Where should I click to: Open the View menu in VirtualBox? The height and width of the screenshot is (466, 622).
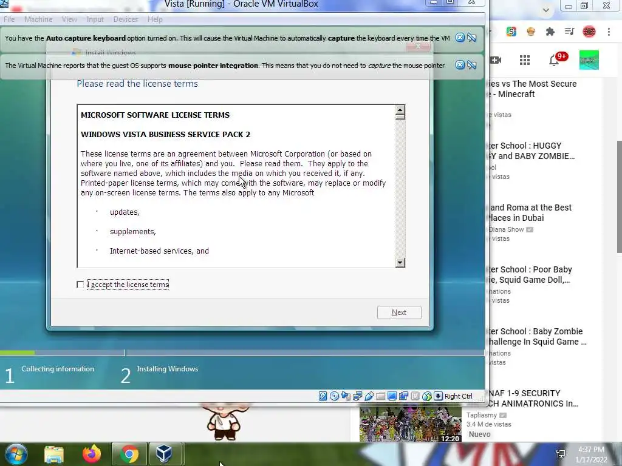69,19
